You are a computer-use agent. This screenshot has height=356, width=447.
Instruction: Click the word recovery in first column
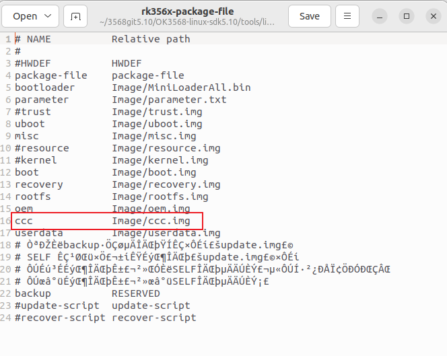[38, 184]
